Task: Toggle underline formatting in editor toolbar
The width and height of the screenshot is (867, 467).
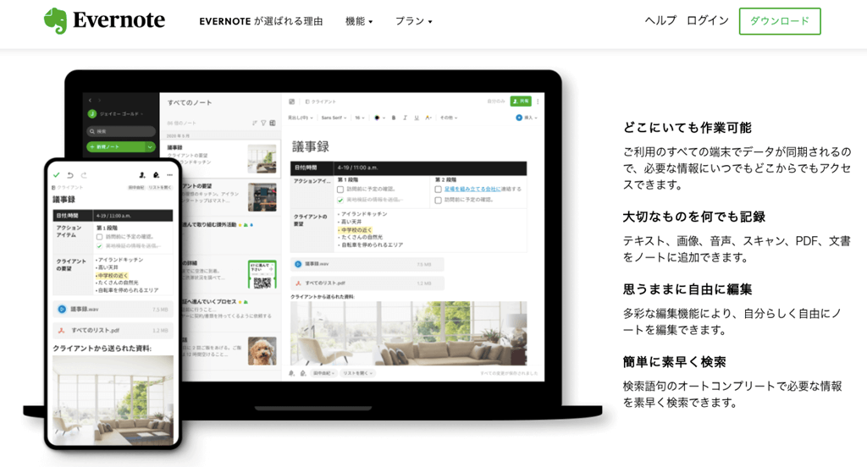Action: [x=417, y=118]
